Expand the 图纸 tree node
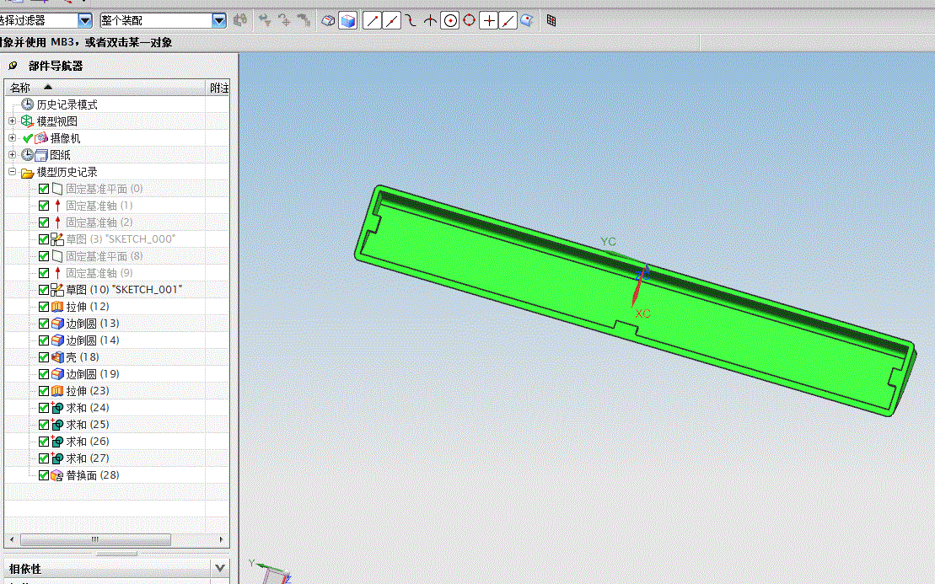935x584 pixels. (12, 154)
